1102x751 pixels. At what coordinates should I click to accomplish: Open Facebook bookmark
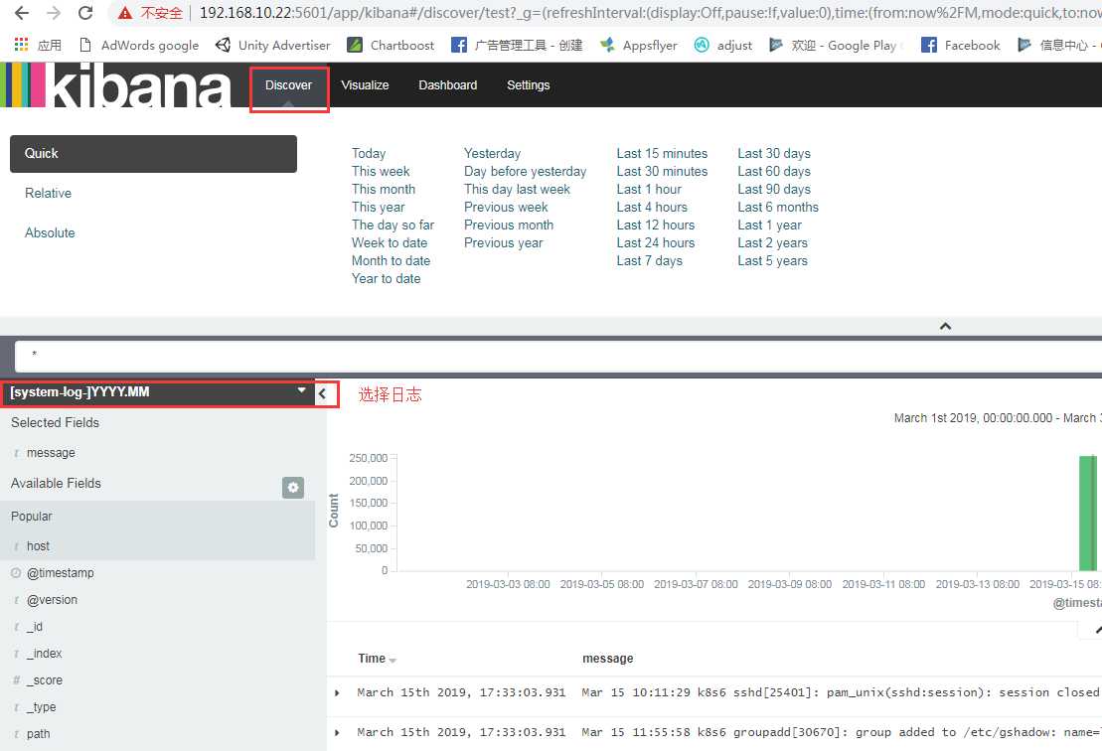(961, 45)
